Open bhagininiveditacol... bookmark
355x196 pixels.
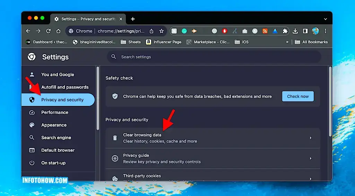tap(94, 42)
